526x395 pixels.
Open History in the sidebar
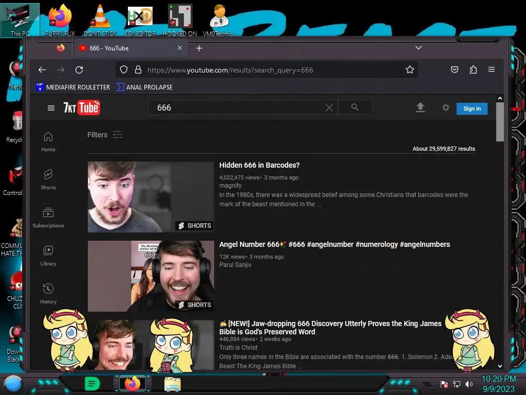(48, 294)
